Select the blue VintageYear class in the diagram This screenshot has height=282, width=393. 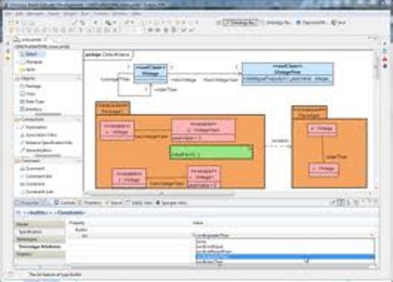(288, 74)
